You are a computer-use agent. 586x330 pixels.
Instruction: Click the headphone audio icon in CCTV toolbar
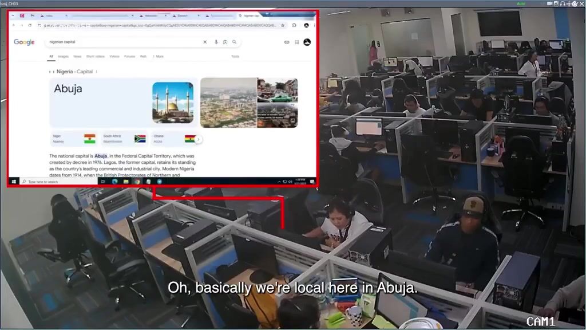(x=563, y=3)
